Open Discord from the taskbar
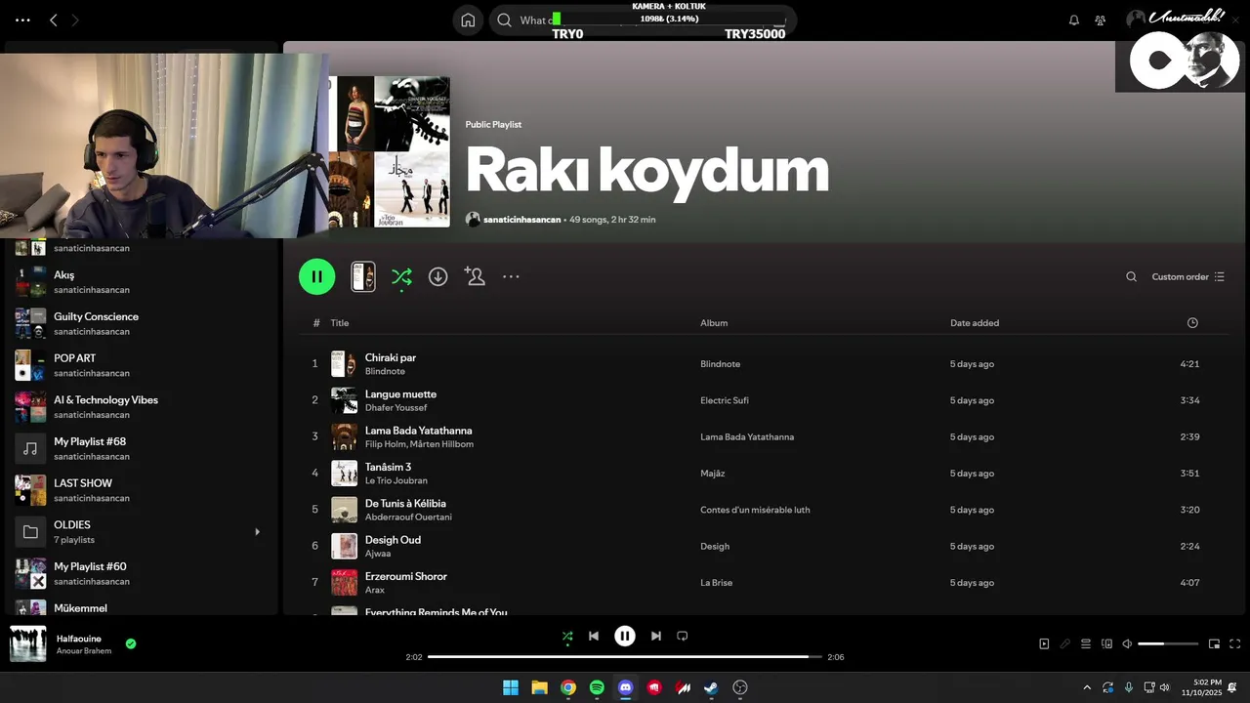The width and height of the screenshot is (1250, 703). pyautogui.click(x=626, y=687)
